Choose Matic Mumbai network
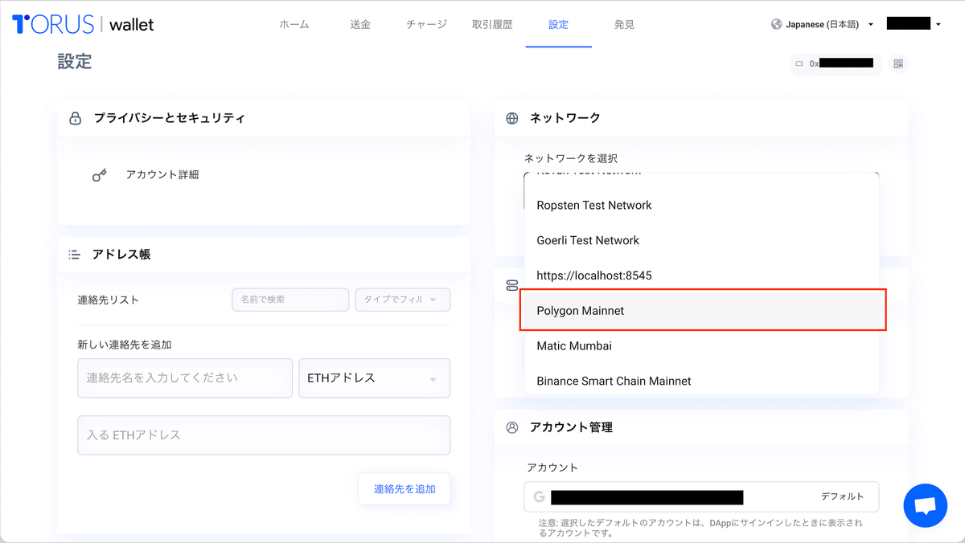 [x=701, y=346]
